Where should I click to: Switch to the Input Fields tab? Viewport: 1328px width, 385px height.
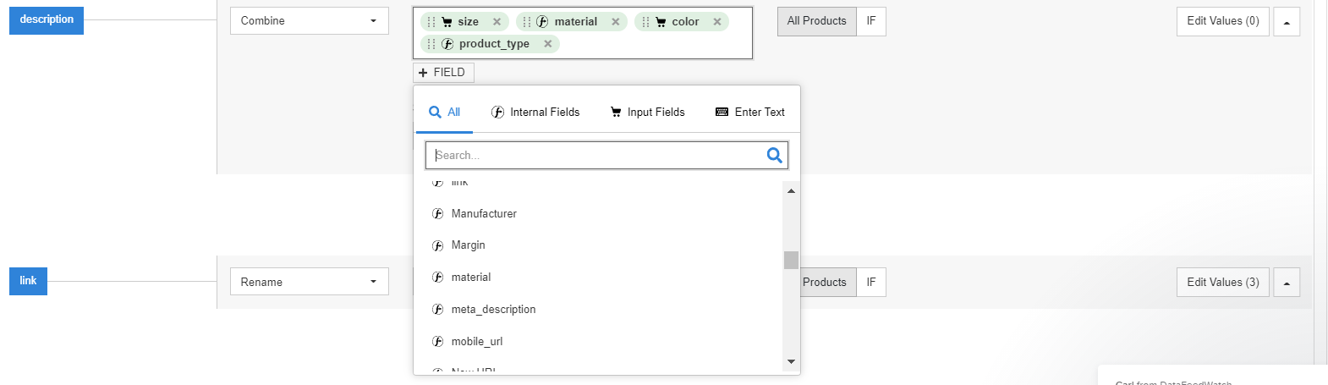648,113
